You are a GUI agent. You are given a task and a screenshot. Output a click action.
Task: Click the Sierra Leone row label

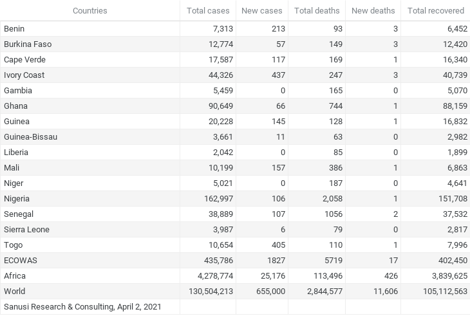click(26, 230)
